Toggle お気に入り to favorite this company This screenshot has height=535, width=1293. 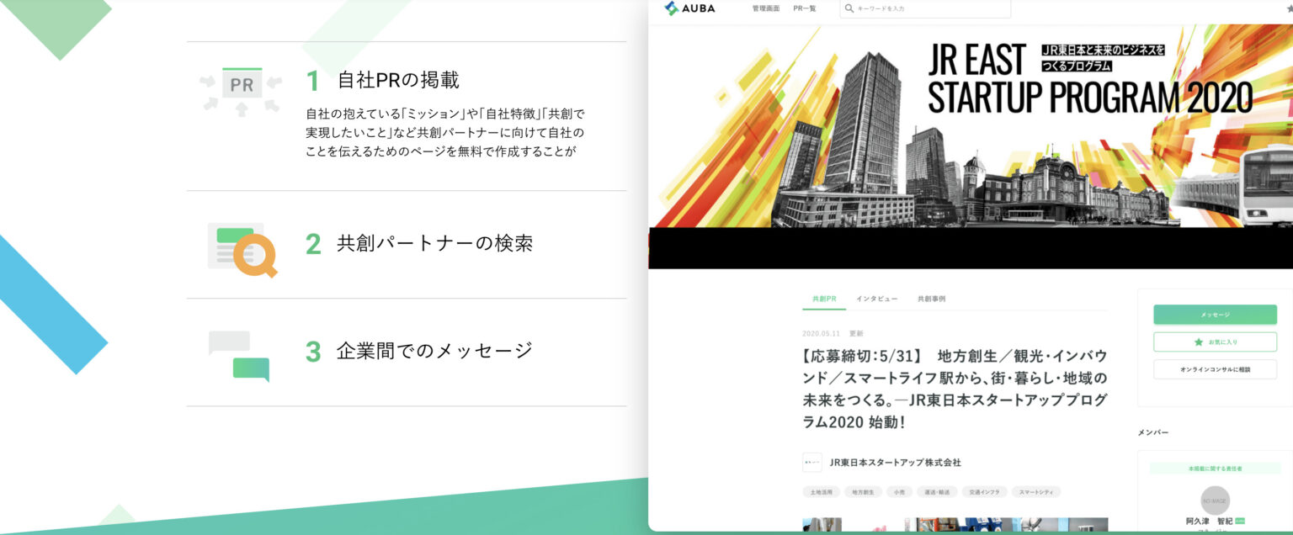[x=1215, y=342]
